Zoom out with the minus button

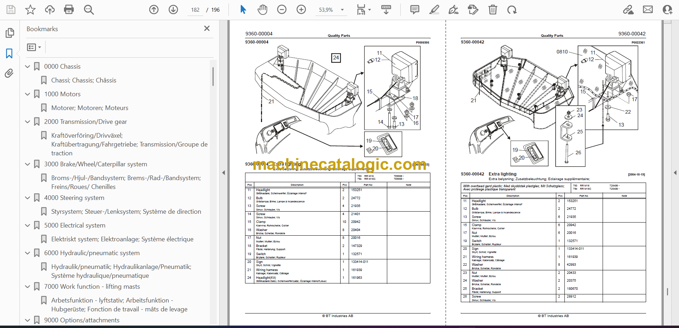[282, 10]
